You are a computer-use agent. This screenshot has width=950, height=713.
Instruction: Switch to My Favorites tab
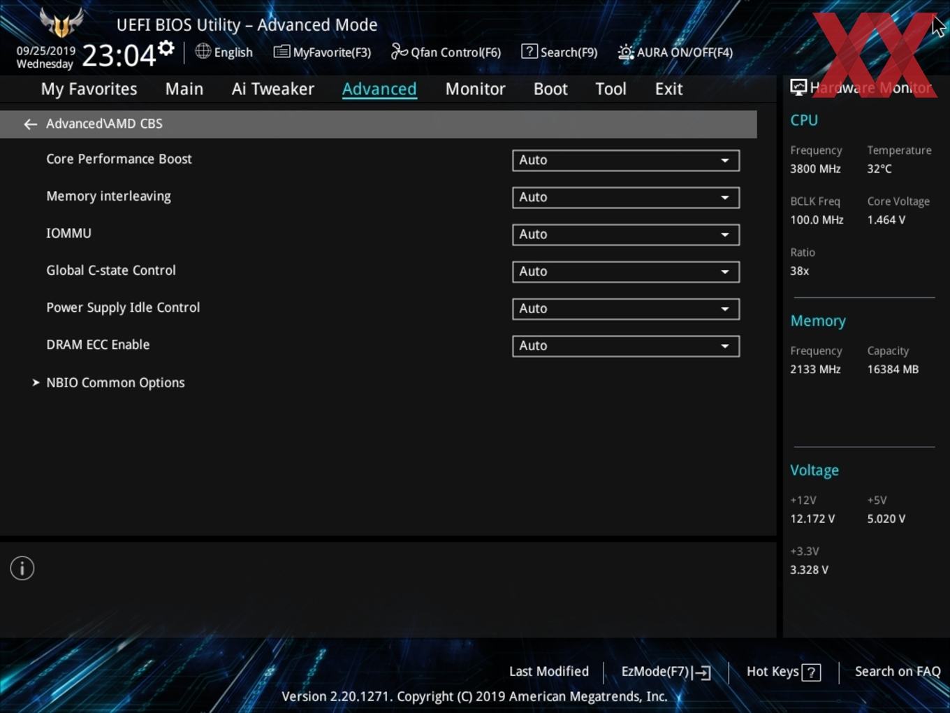[89, 89]
